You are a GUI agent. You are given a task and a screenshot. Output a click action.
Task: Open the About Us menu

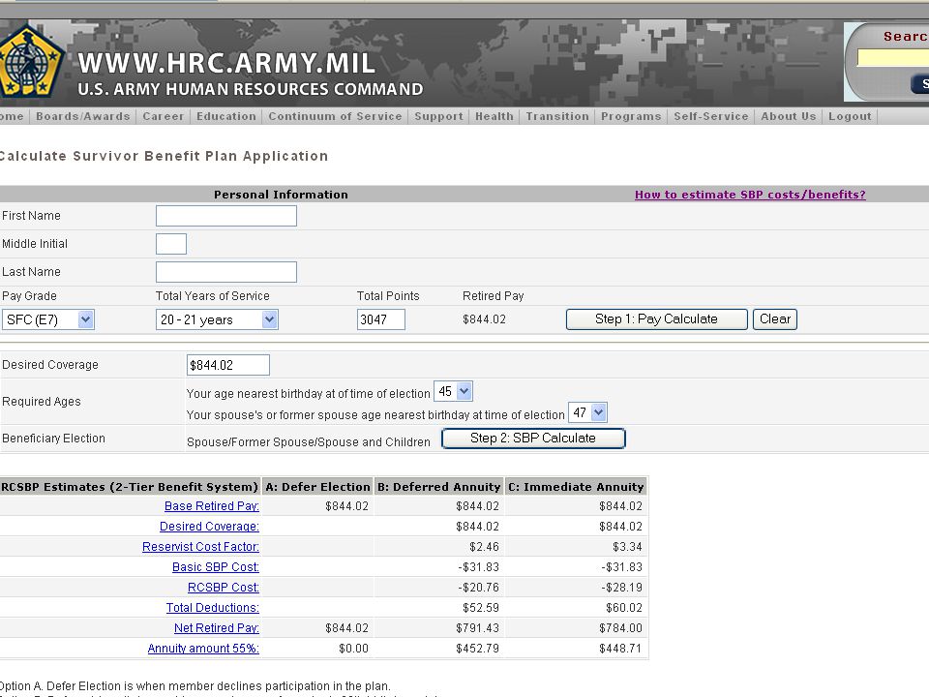point(789,116)
